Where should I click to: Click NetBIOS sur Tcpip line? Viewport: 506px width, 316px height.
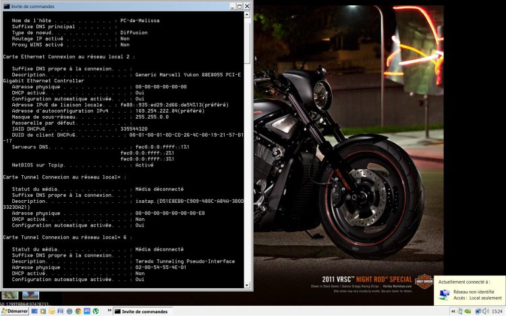click(82, 165)
